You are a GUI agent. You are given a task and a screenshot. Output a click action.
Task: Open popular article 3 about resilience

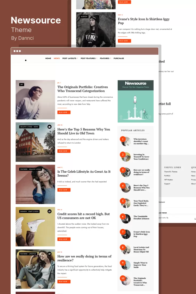coord(142,172)
